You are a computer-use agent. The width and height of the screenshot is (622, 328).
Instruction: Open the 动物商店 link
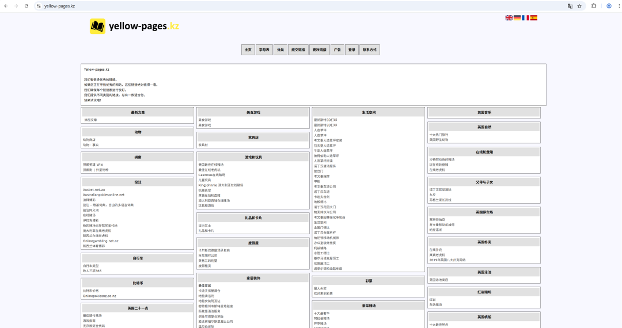pyautogui.click(x=89, y=140)
